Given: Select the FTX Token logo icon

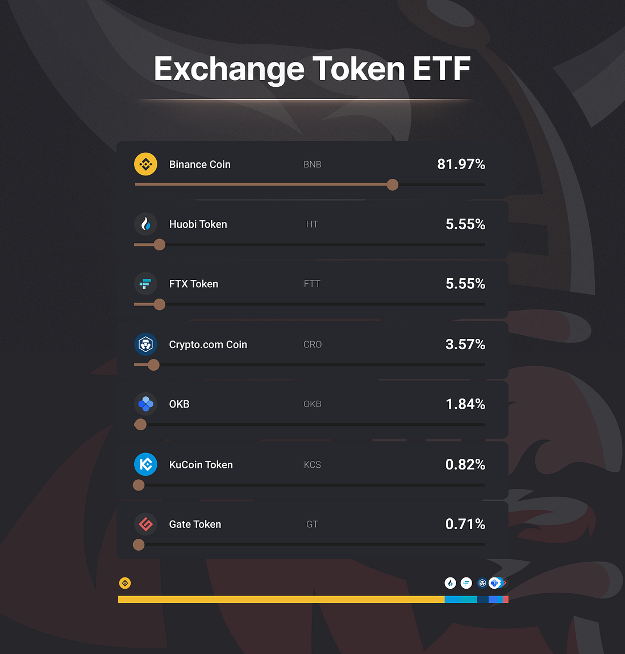Looking at the screenshot, I should click(x=145, y=284).
